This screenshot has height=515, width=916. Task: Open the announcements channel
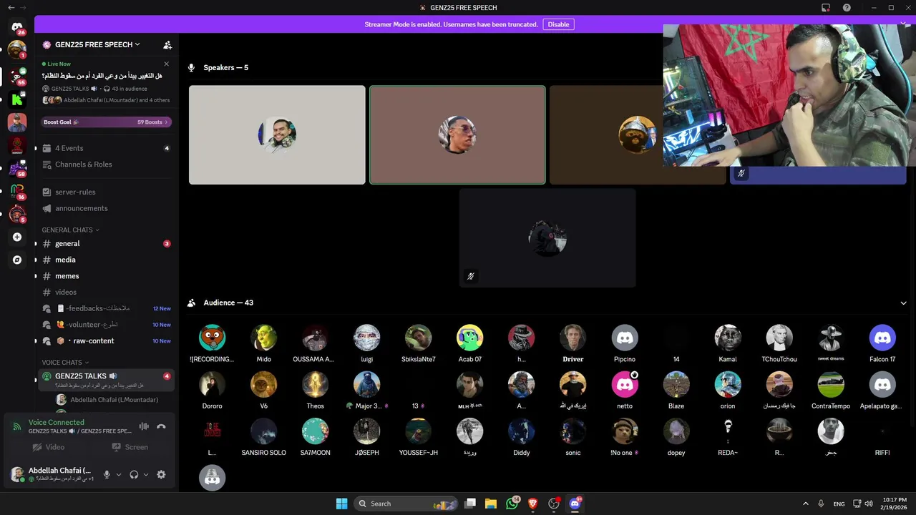point(107,208)
